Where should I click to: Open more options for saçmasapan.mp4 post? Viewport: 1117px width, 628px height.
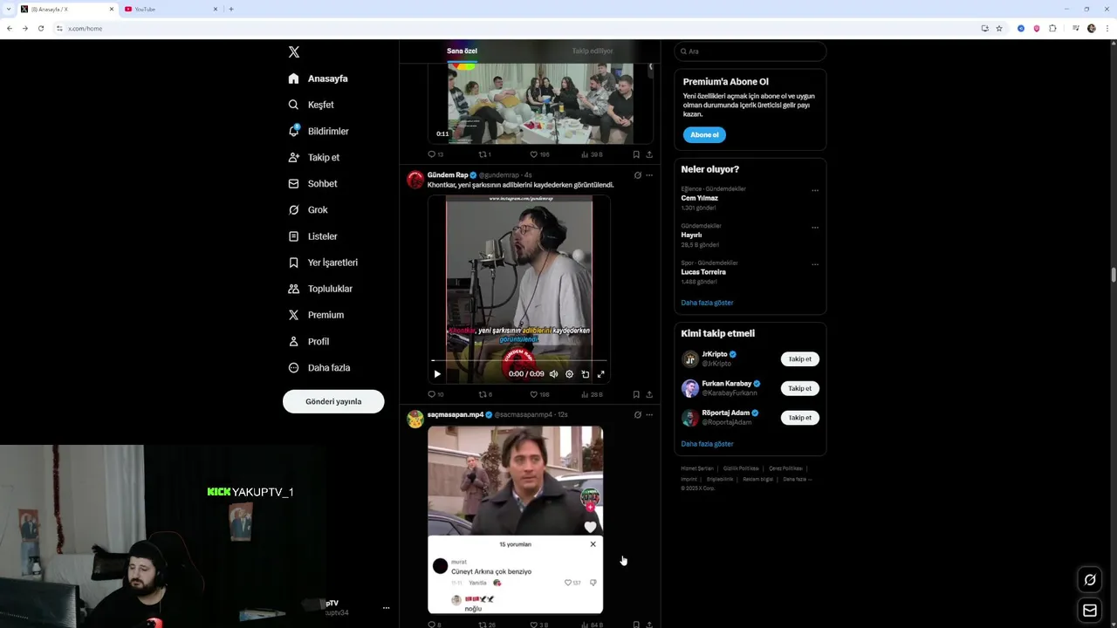point(649,415)
